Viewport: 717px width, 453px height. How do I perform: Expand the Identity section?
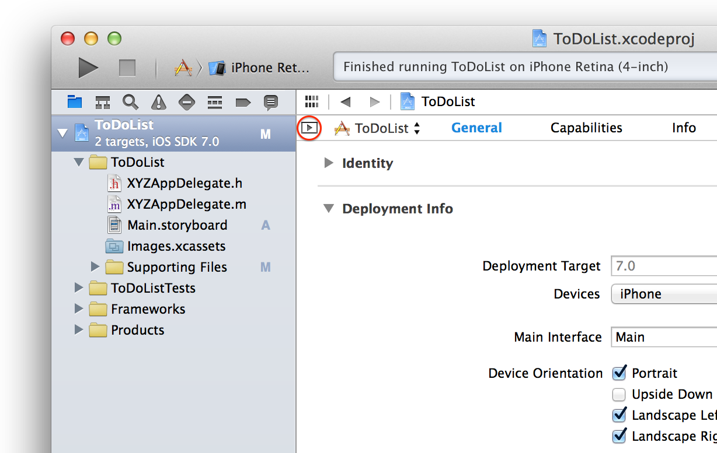(x=329, y=163)
